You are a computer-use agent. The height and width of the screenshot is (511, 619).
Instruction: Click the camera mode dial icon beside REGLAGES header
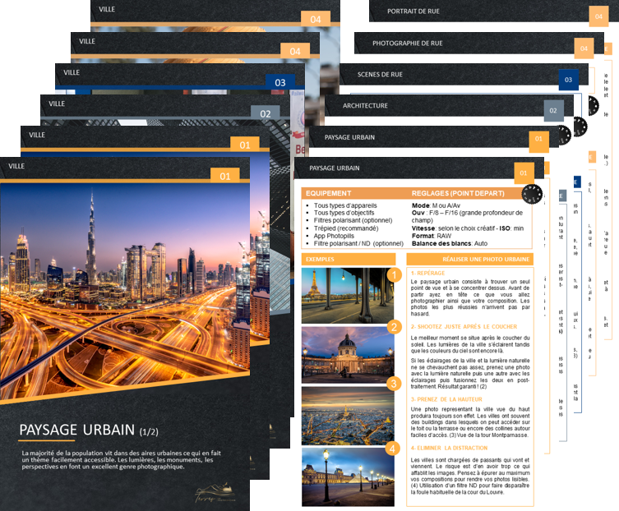coord(532,194)
